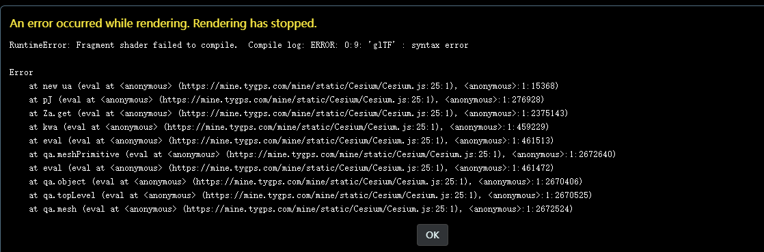The height and width of the screenshot is (252, 764).
Task: Click the "<anonymous>:1:15368" position text
Action: (x=511, y=86)
